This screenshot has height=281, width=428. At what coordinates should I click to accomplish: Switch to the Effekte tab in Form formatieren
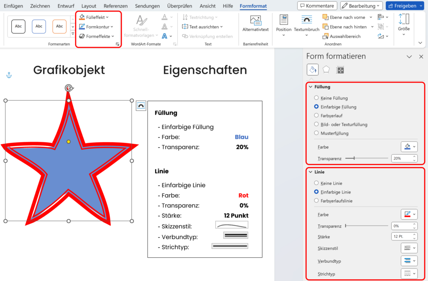coord(326,70)
